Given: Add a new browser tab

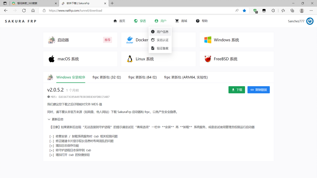Looking at the screenshot, I should tap(112, 3).
